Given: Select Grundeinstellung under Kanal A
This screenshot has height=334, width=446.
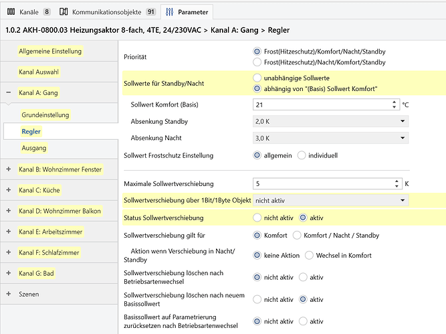Looking at the screenshot, I should point(45,115).
